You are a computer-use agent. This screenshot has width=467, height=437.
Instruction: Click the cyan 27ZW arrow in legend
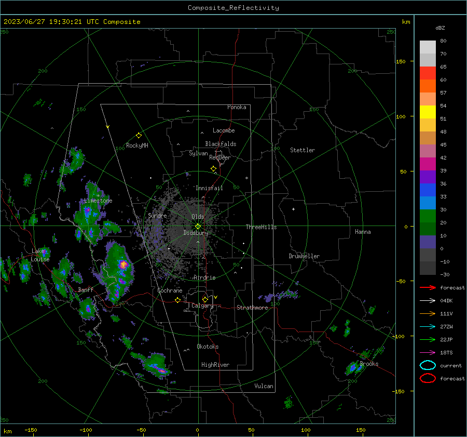click(428, 327)
